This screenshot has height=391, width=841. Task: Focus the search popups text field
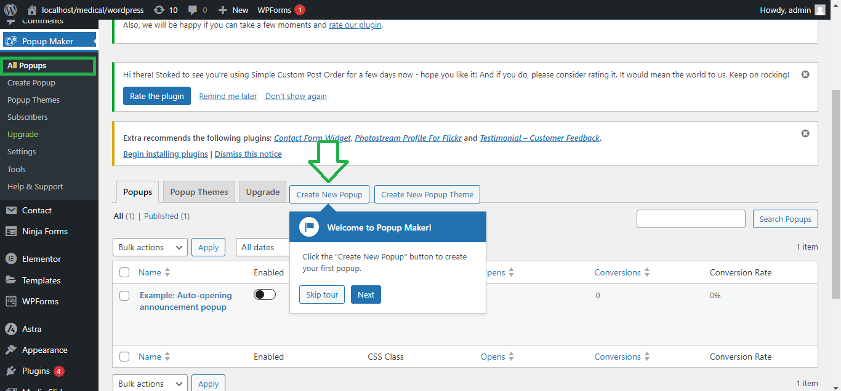[691, 219]
